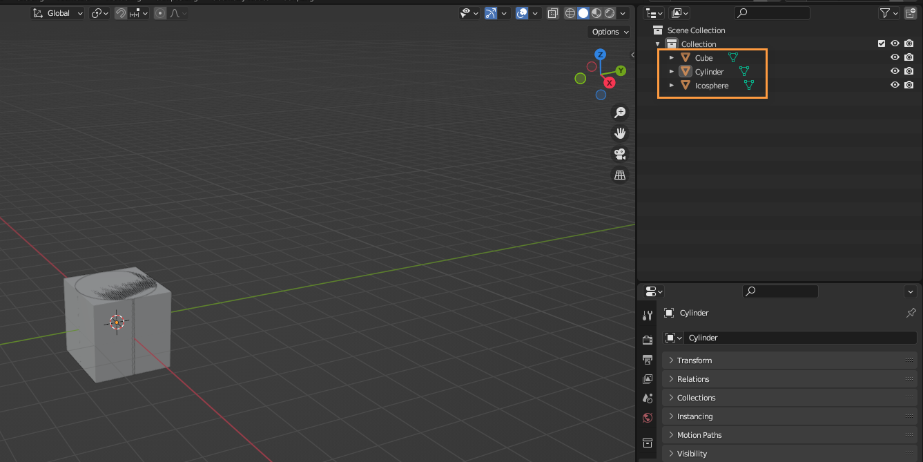Open the snapping options dropdown
923x462 pixels.
[139, 13]
